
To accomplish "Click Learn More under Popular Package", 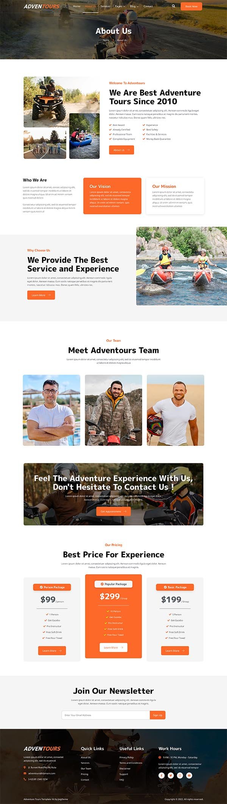I will [113, 647].
